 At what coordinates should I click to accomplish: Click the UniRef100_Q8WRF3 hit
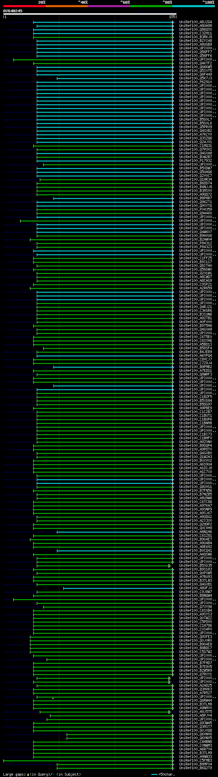click(196, 374)
